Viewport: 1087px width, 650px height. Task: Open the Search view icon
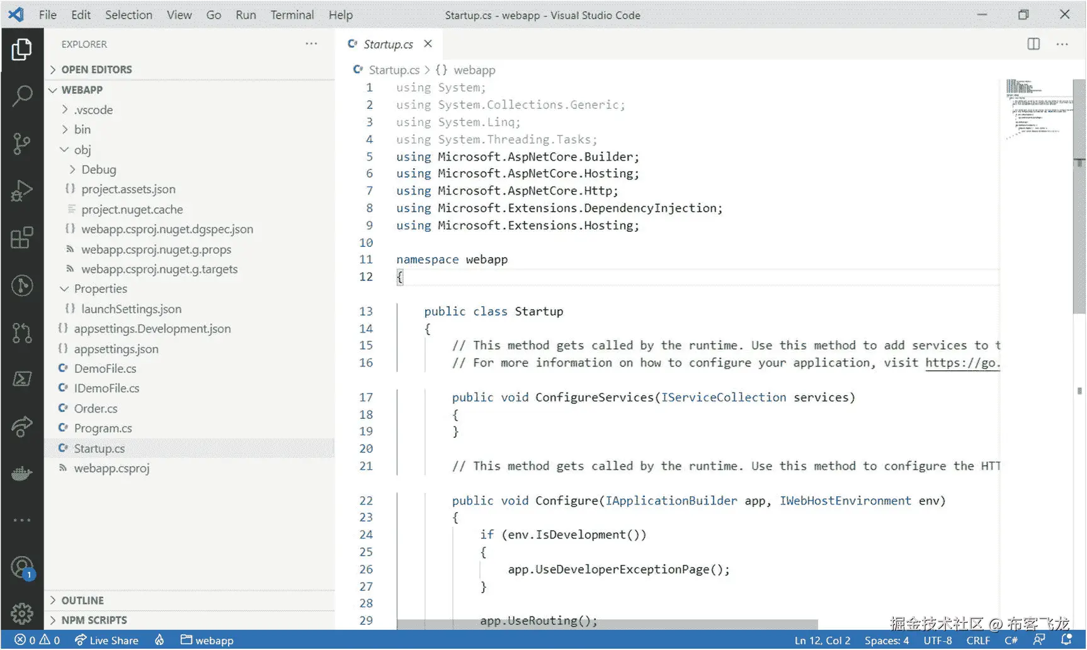click(x=22, y=96)
